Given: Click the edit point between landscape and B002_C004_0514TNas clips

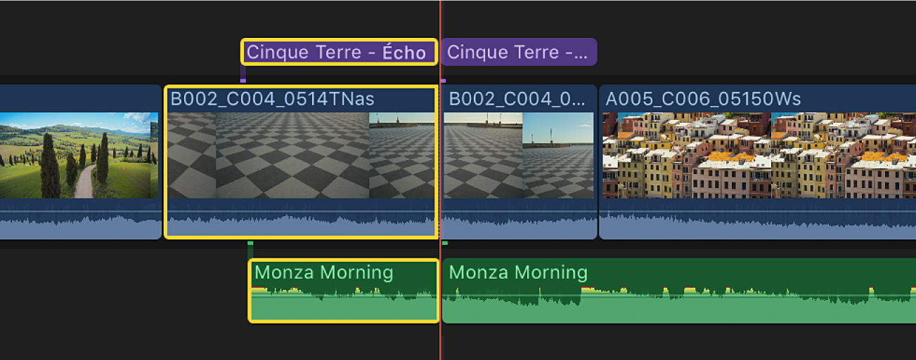Looking at the screenshot, I should click(163, 161).
